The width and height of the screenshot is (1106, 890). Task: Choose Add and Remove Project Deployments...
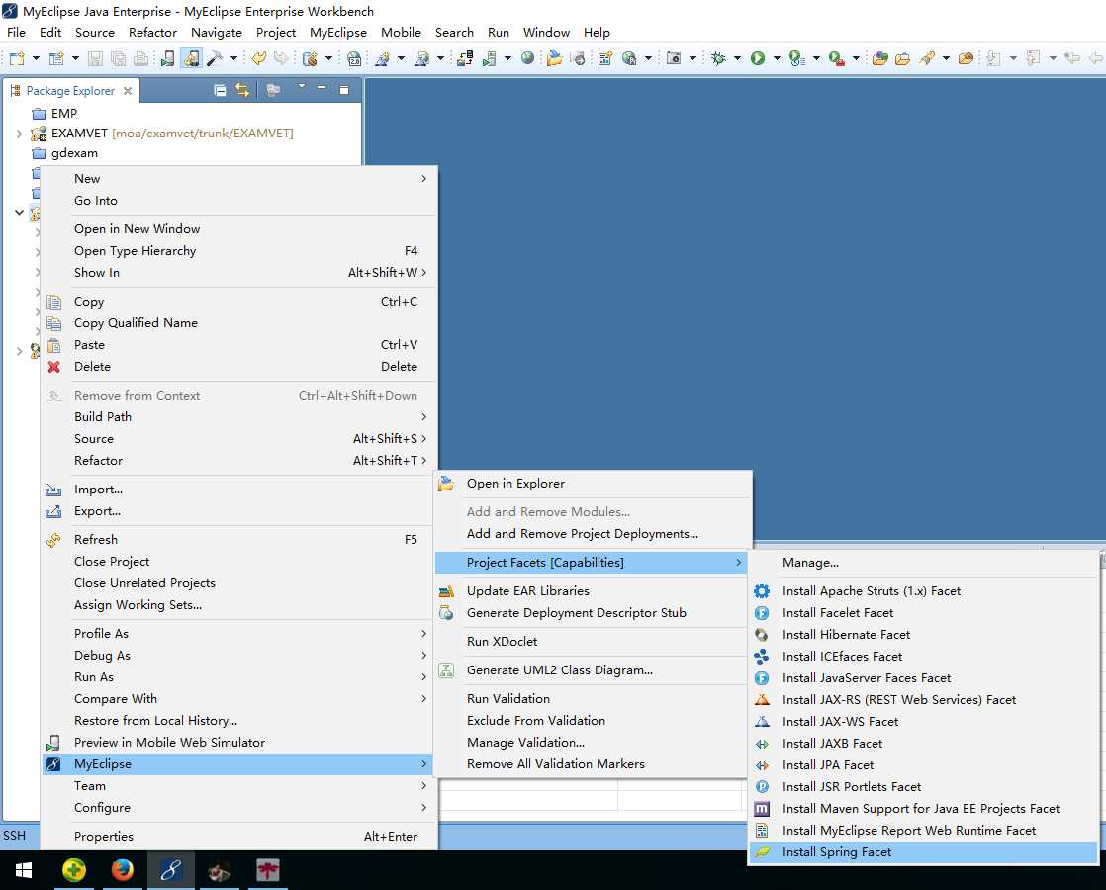(594, 534)
